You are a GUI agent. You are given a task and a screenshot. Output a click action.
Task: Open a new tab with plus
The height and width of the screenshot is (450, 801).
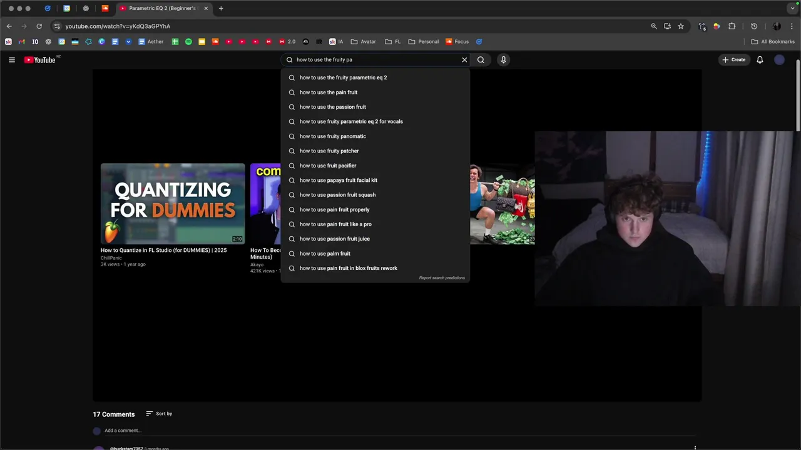[x=221, y=9]
